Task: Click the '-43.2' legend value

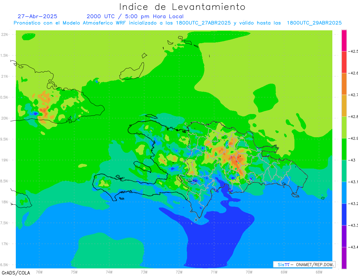Action: (x=354, y=204)
